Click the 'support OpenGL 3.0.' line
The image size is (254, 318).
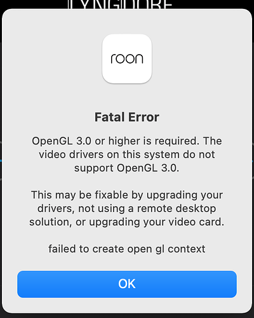[127, 168]
